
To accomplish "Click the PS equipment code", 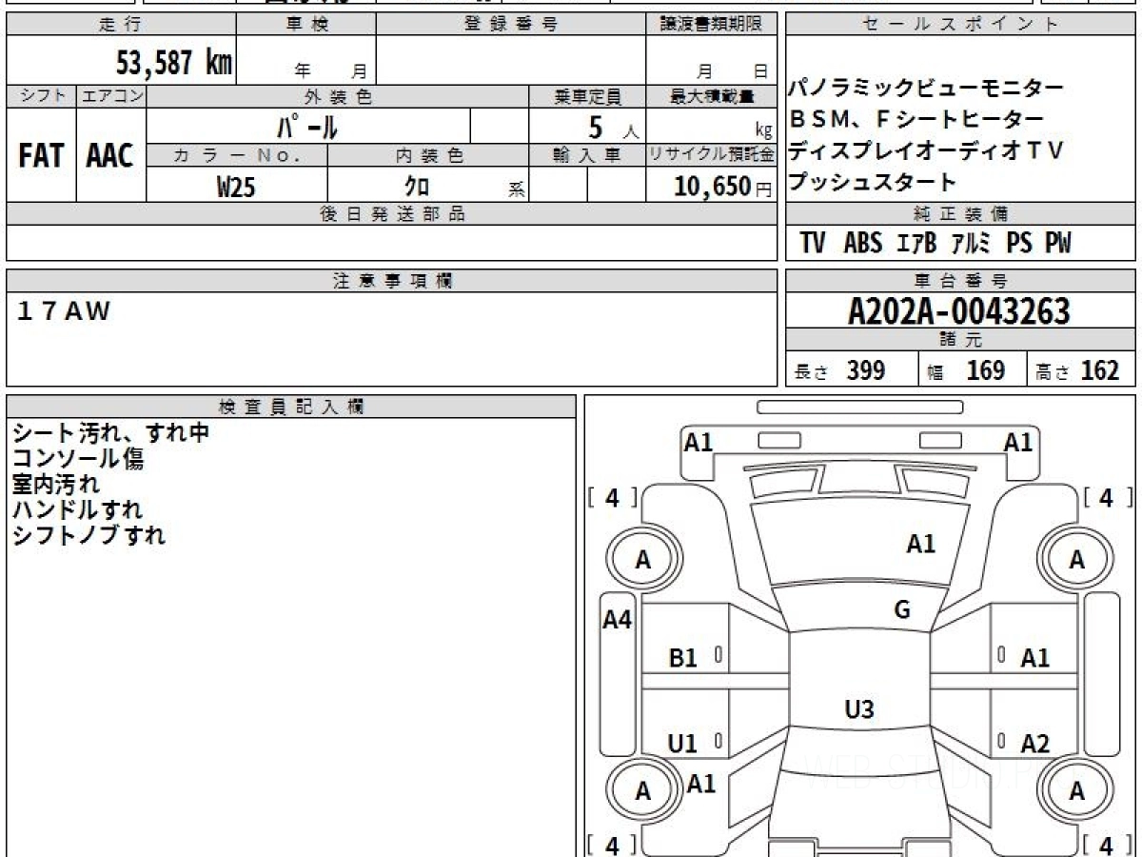I will pyautogui.click(x=1019, y=244).
